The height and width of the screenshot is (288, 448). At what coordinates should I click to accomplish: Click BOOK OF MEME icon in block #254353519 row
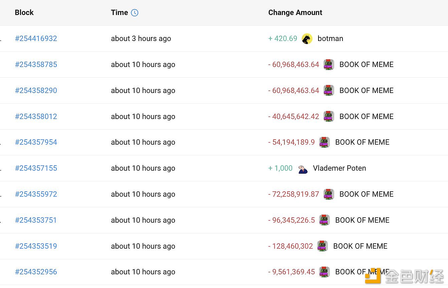[322, 246]
